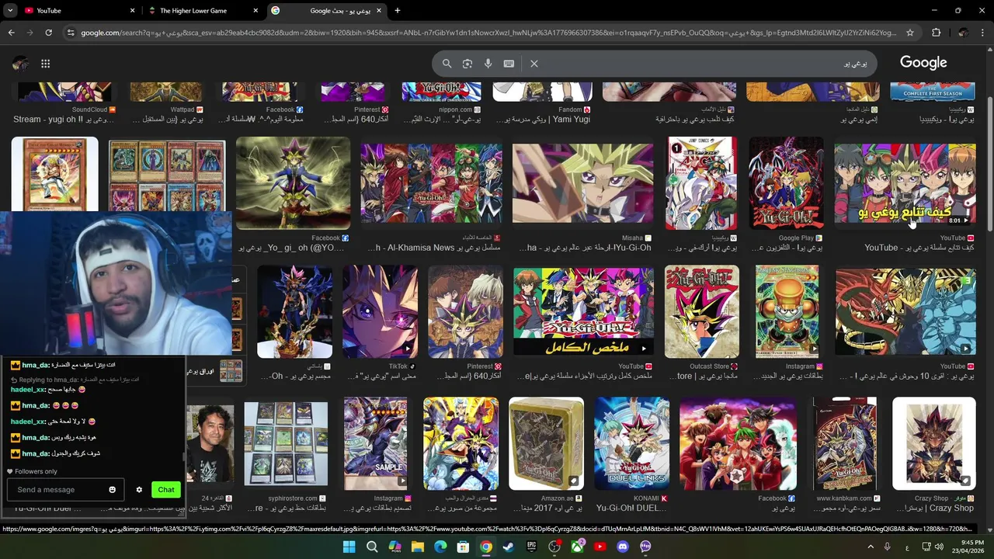Viewport: 994px width, 559px height.
Task: Start voice search with microphone icon
Action: [x=488, y=64]
